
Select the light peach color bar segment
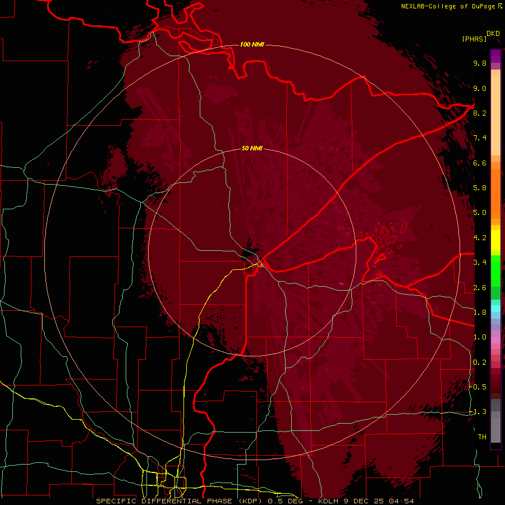click(x=495, y=115)
